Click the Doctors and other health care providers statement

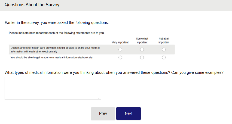click(x=55, y=49)
